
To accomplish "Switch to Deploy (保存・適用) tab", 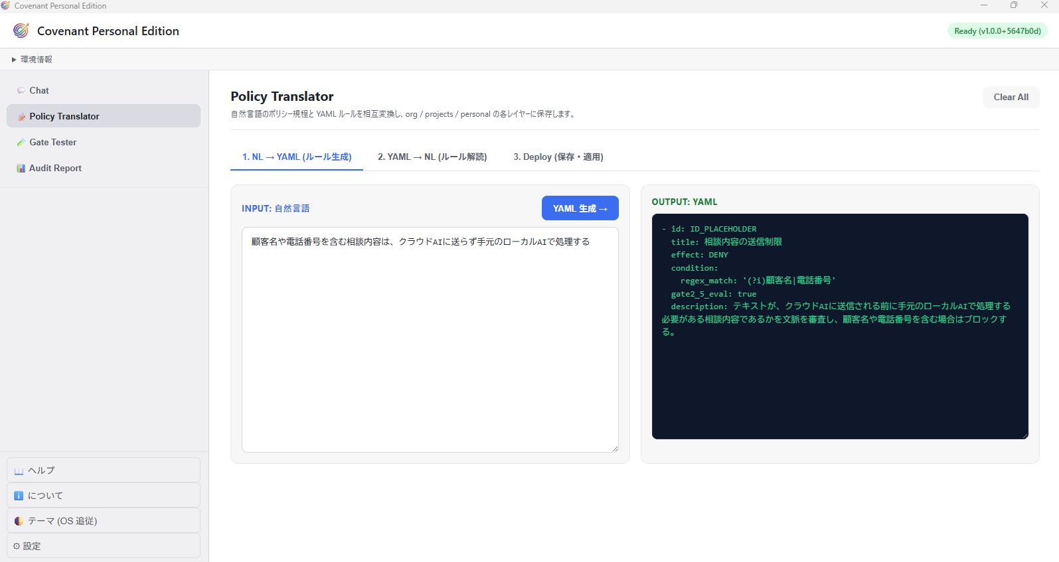I will 558,157.
